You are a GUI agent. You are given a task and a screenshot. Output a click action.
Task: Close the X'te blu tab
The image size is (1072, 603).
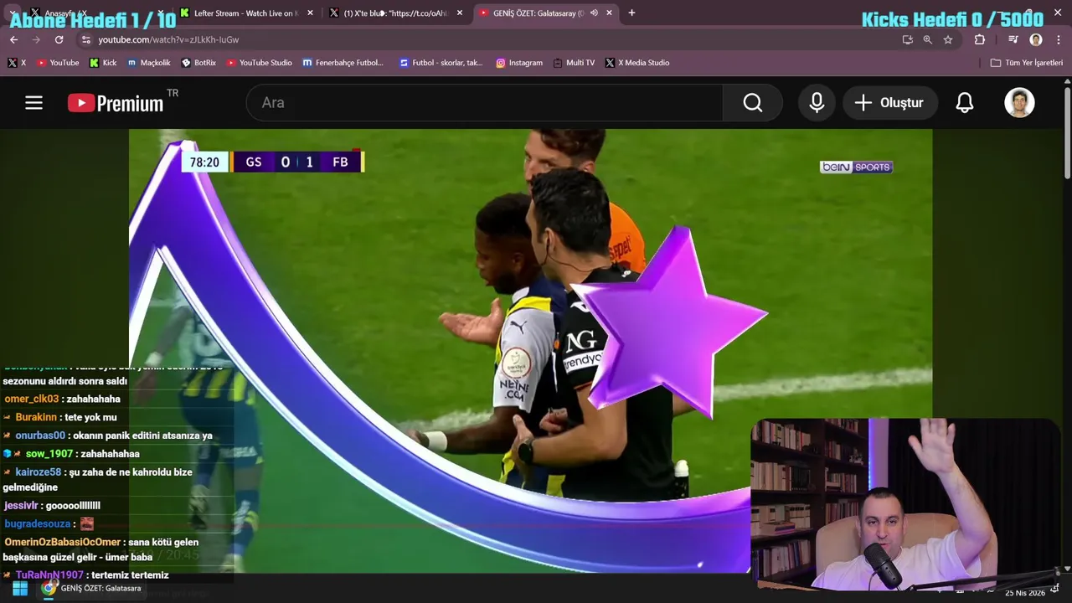(x=459, y=13)
